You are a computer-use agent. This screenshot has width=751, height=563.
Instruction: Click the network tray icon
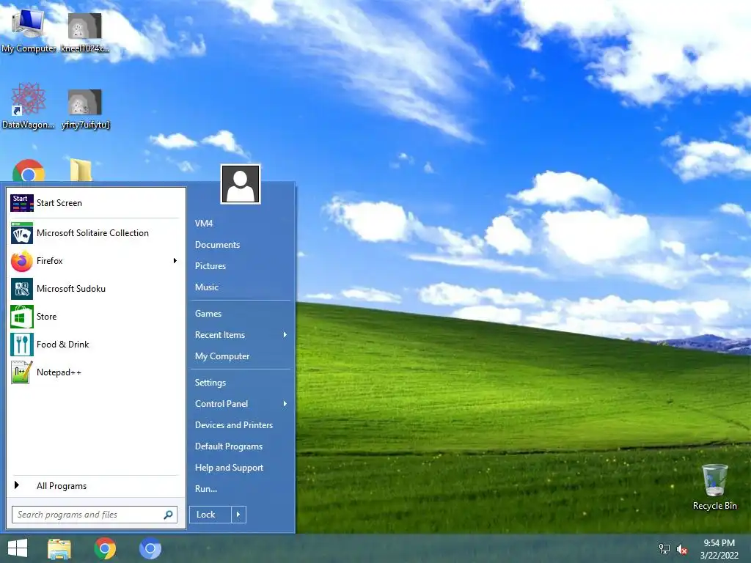coord(664,548)
